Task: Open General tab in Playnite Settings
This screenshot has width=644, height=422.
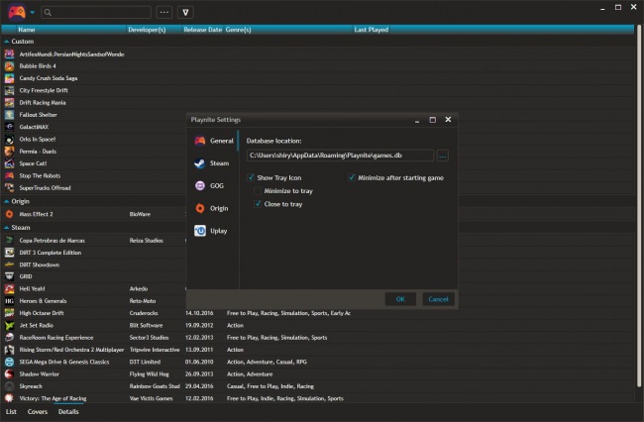Action: coord(213,141)
